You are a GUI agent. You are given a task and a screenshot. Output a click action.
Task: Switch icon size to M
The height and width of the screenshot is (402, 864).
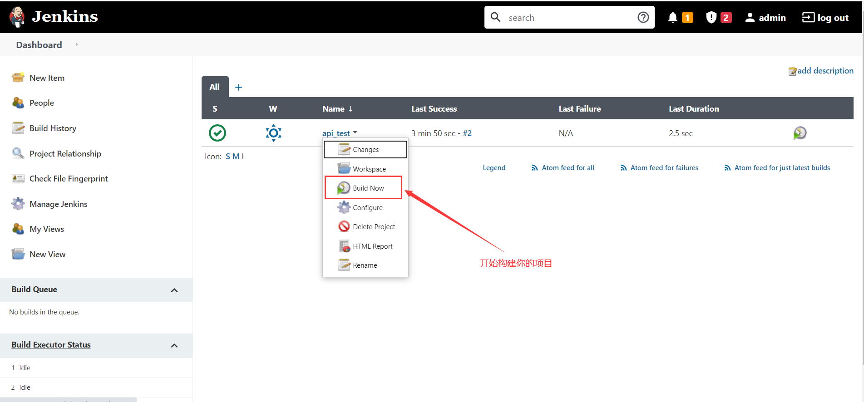click(236, 157)
